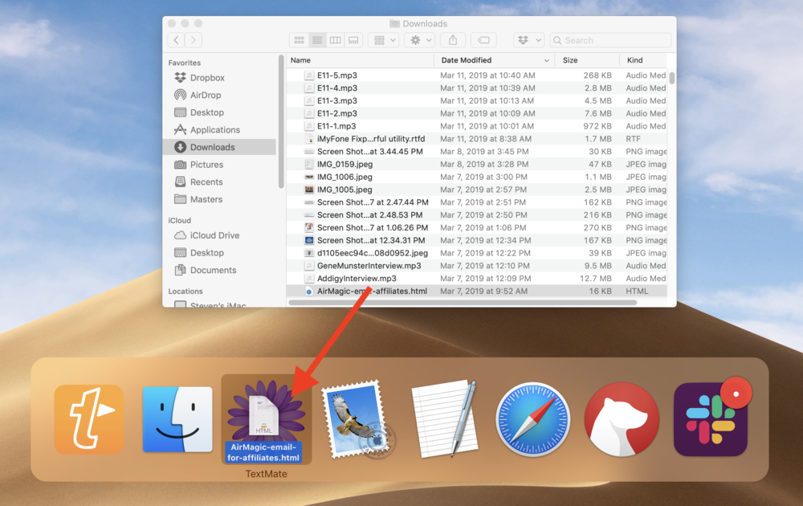Select file E11-1.mp3
The width and height of the screenshot is (803, 506).
click(x=477, y=126)
